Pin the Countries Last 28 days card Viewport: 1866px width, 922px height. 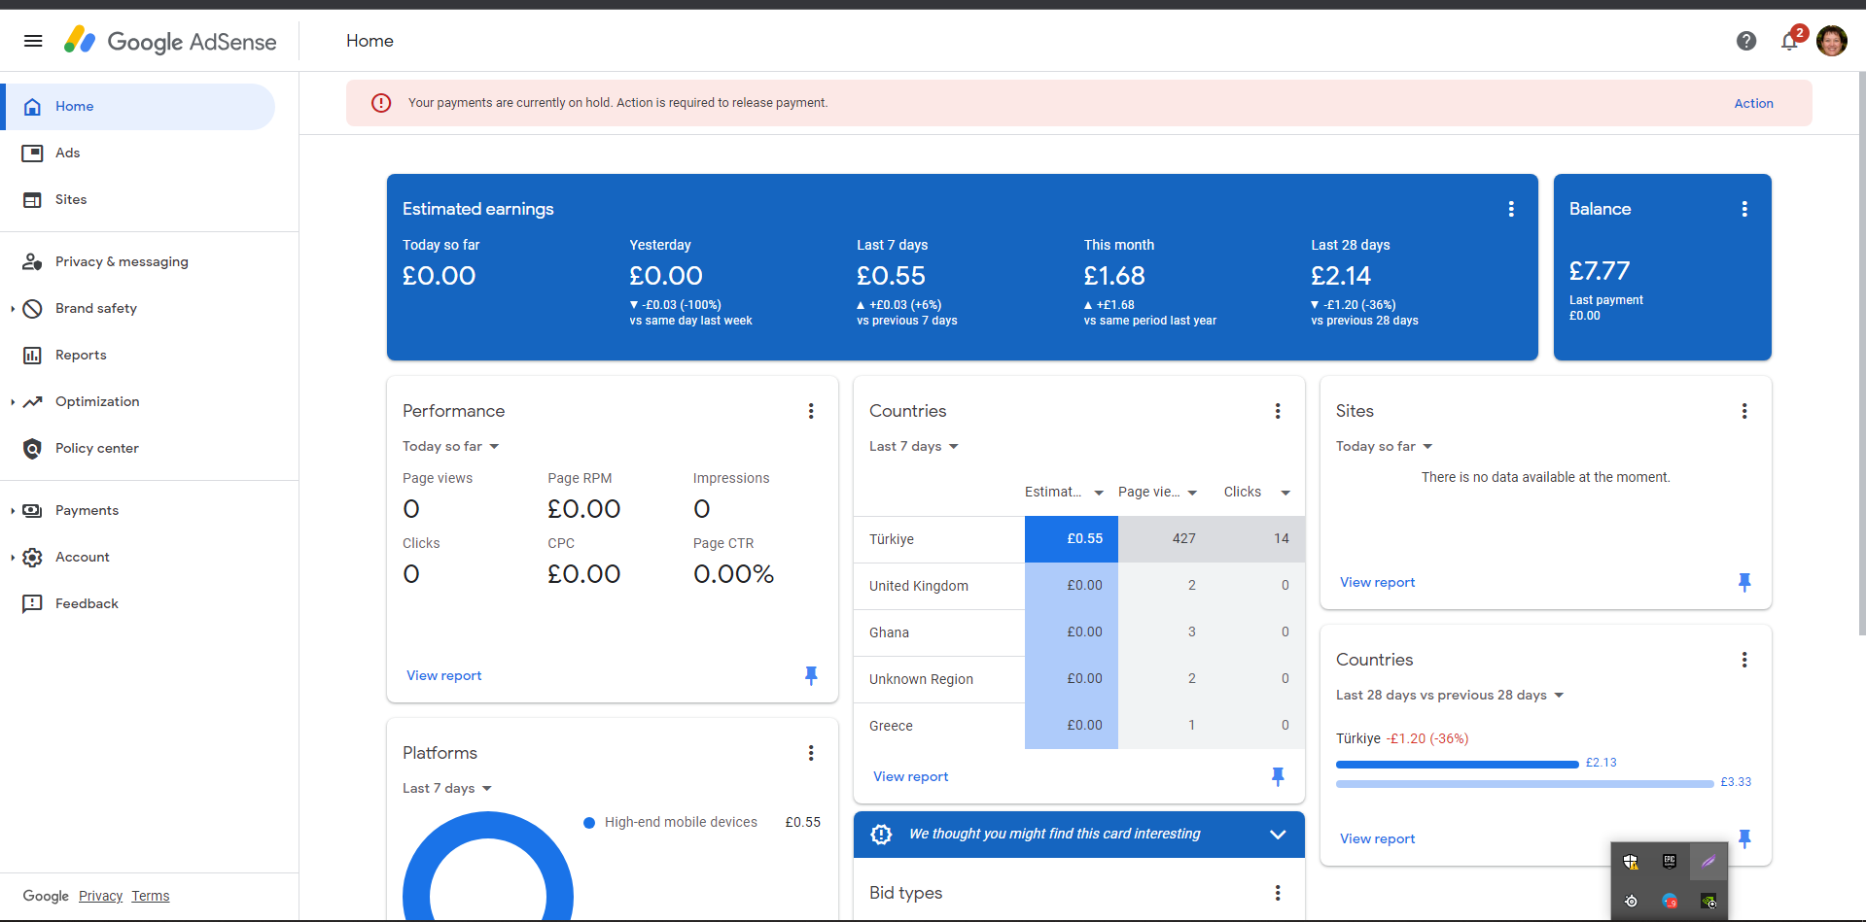pyautogui.click(x=1744, y=838)
